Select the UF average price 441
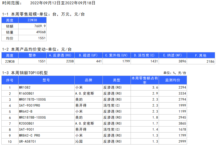 coord(99,61)
